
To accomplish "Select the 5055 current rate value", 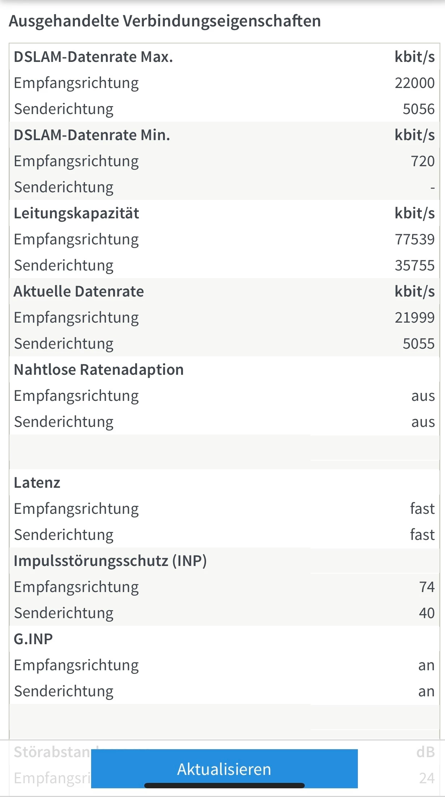I will [418, 344].
